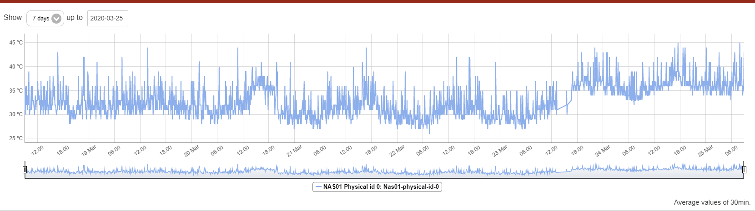Viewport: 755px width, 211px height.
Task: Click the 35 °C axis label
Action: click(16, 91)
